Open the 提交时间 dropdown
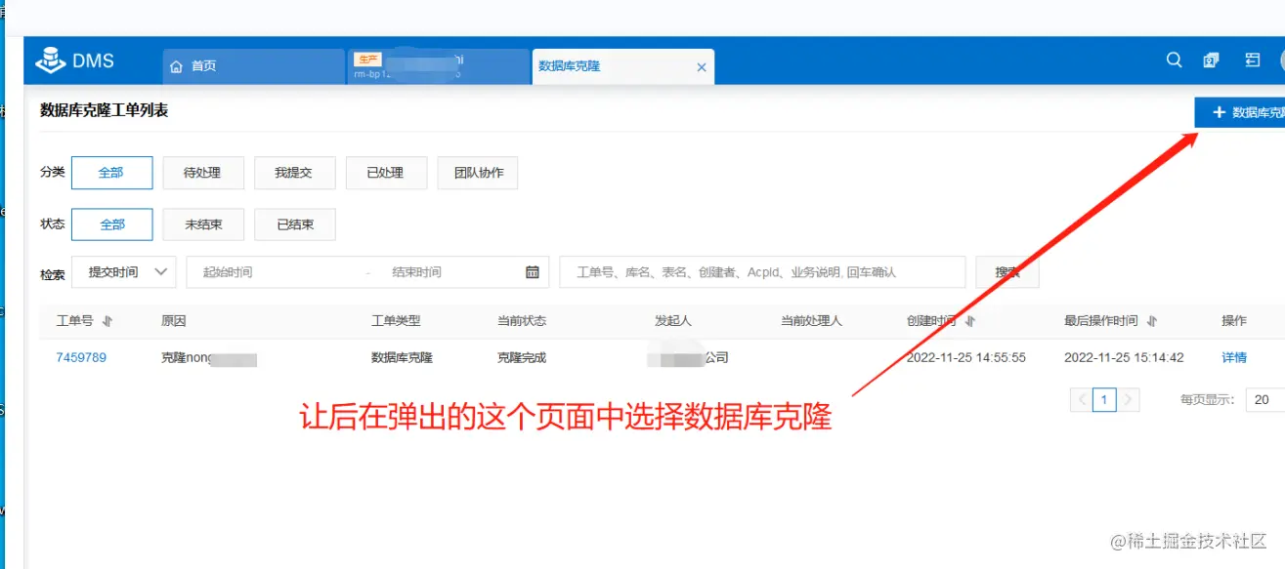Viewport: 1285px width, 569px height. (123, 272)
